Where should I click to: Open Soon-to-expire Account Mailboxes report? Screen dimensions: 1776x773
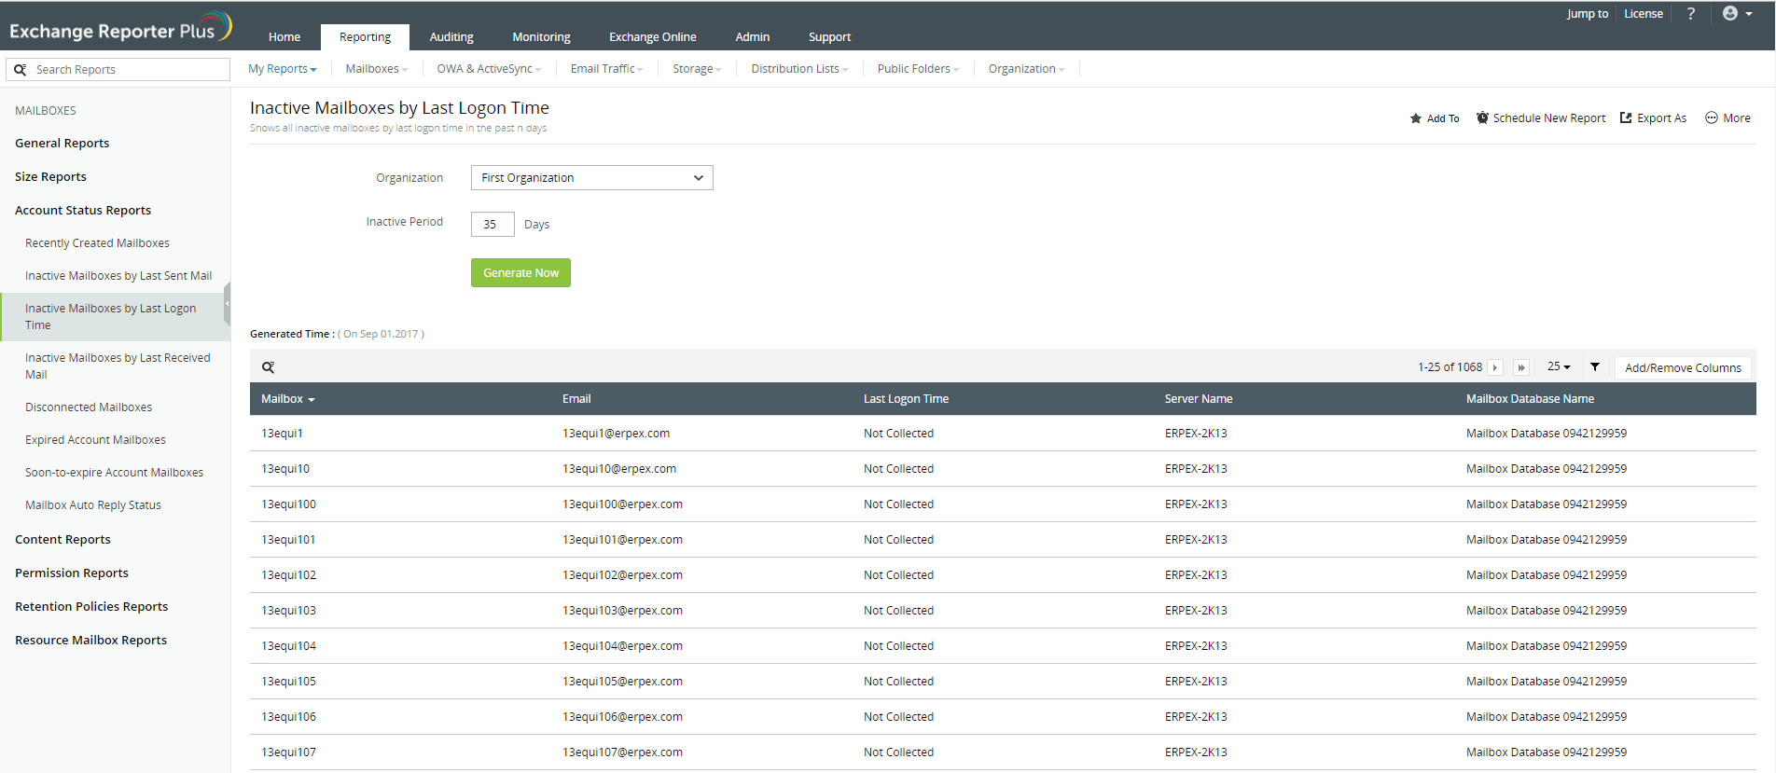click(x=114, y=473)
